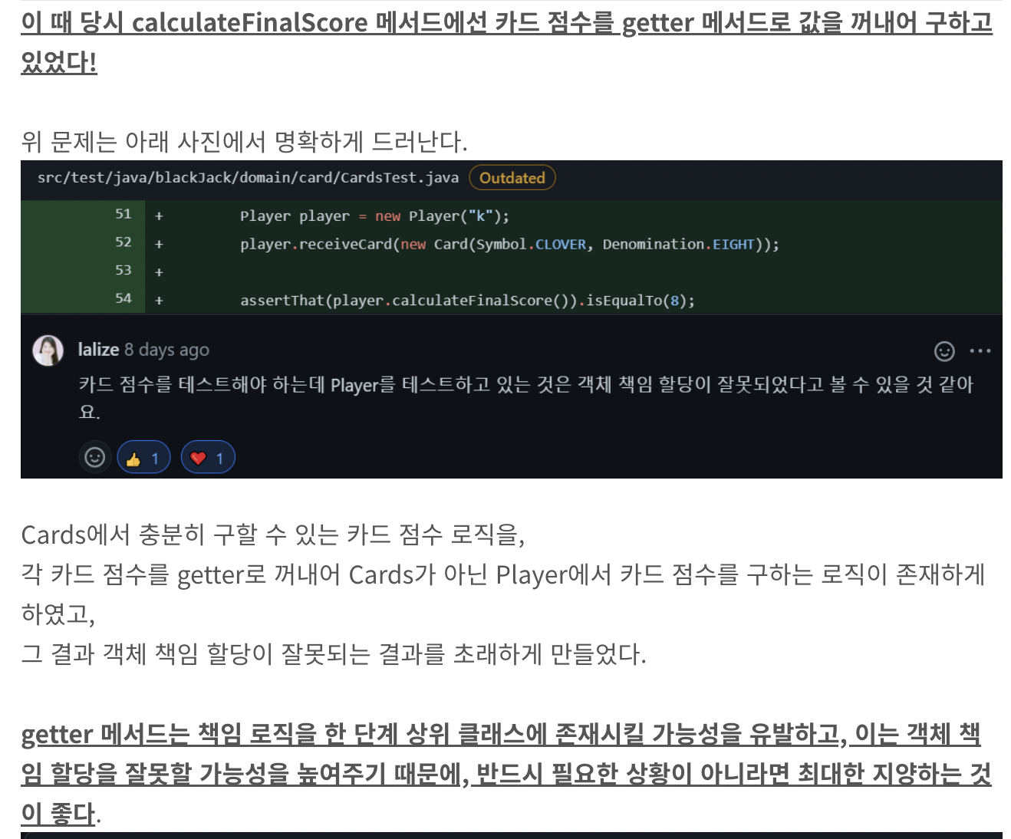
Task: Click the smiley button beside the thumbs-up reaction
Action: pos(94,458)
